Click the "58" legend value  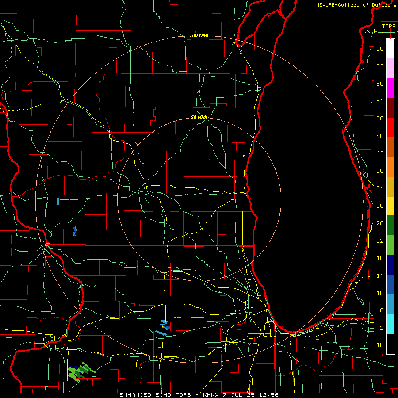380,84
